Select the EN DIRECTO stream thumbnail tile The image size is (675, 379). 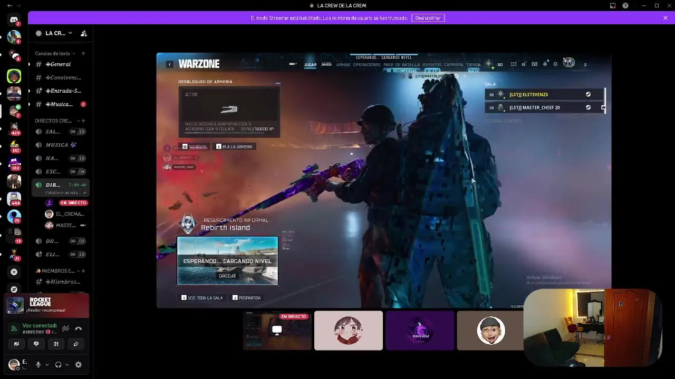coord(277,331)
